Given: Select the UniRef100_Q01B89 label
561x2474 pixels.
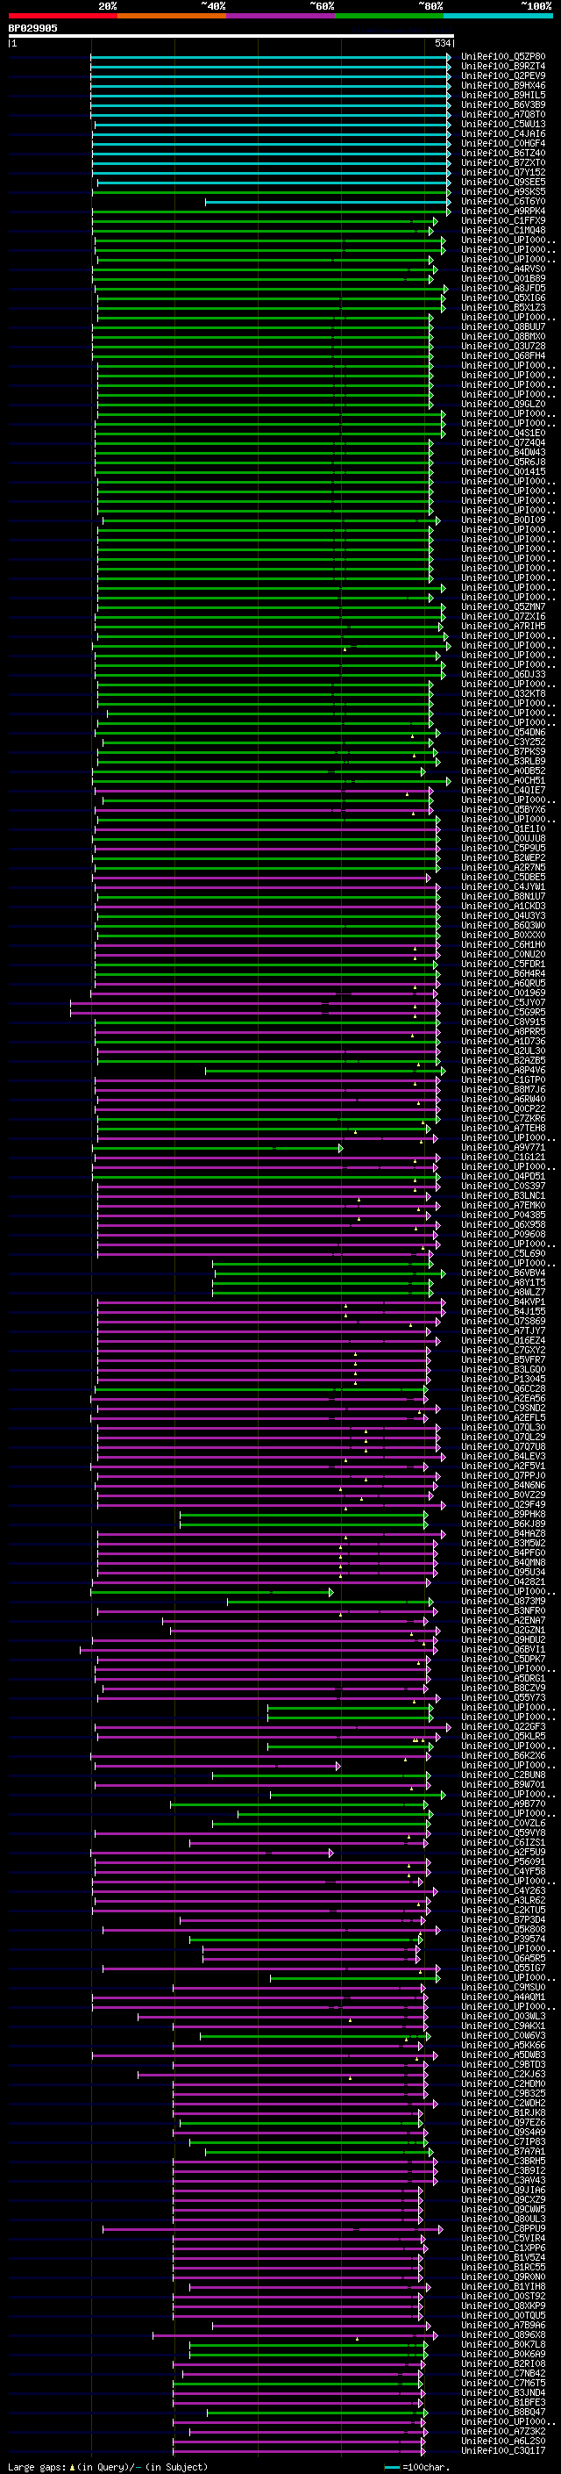Looking at the screenshot, I should point(503,279).
